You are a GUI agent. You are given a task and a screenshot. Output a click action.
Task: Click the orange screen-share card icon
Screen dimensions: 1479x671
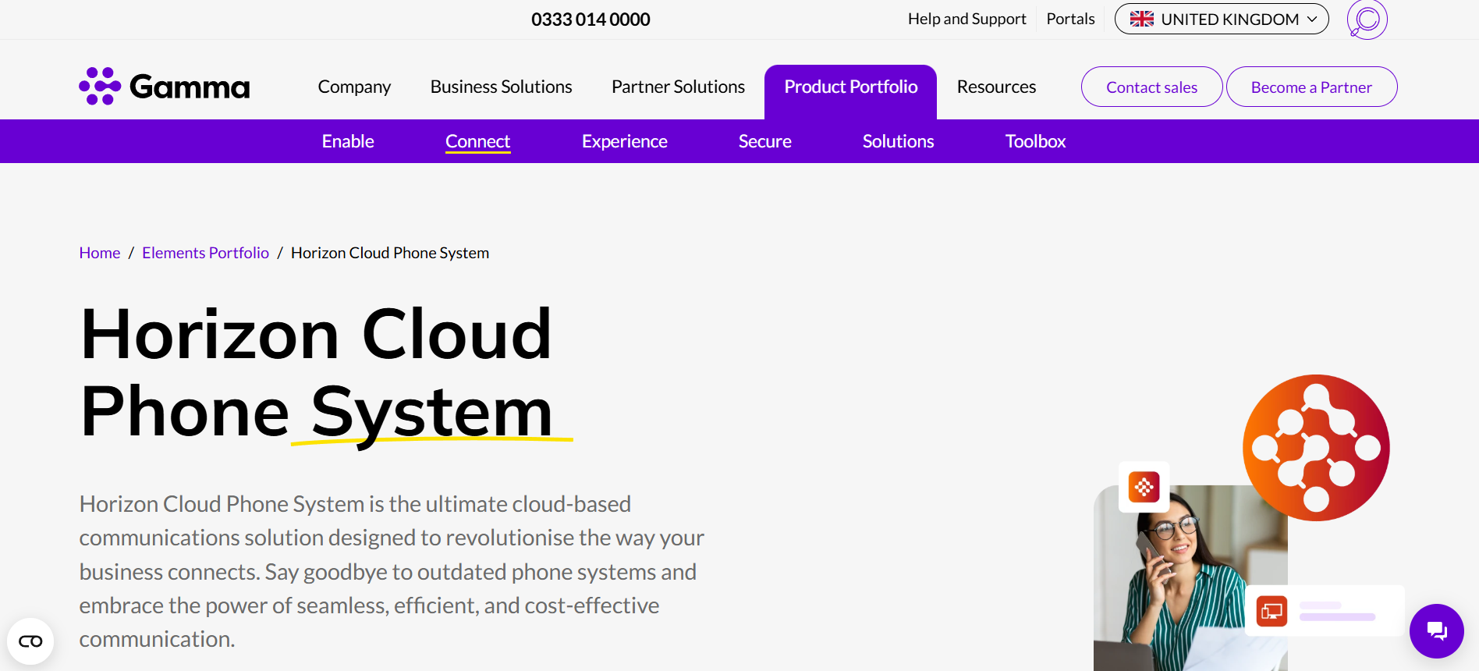(1272, 611)
